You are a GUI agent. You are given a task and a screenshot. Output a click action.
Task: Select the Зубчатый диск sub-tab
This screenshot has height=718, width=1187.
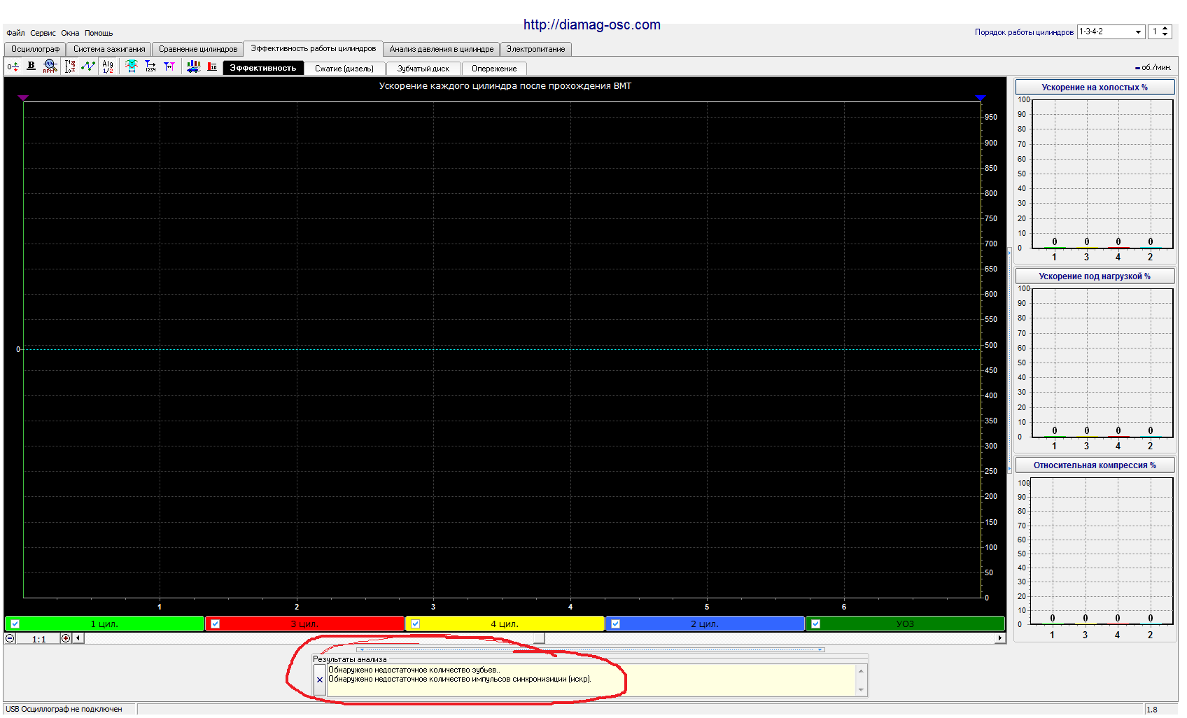click(423, 69)
